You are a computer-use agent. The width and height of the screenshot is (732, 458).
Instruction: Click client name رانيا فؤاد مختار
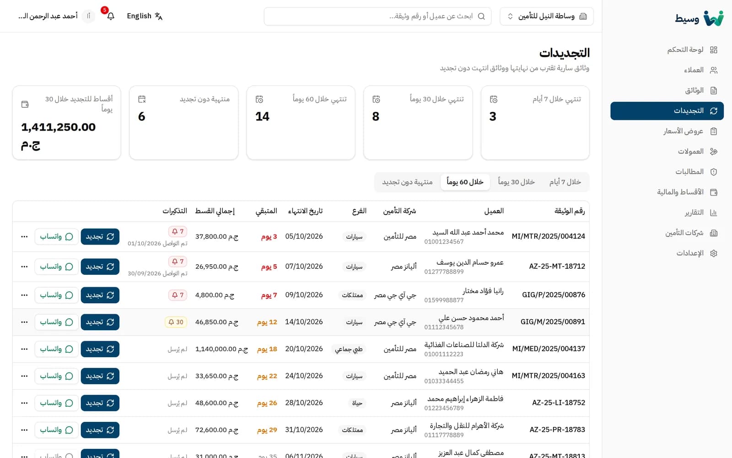pos(483,291)
